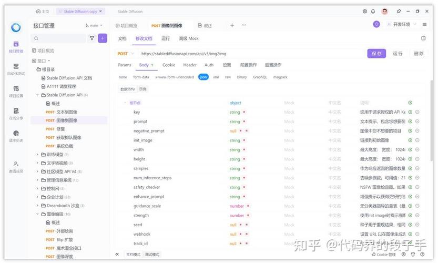Select the none body type
The image size is (438, 263).
(x=123, y=77)
